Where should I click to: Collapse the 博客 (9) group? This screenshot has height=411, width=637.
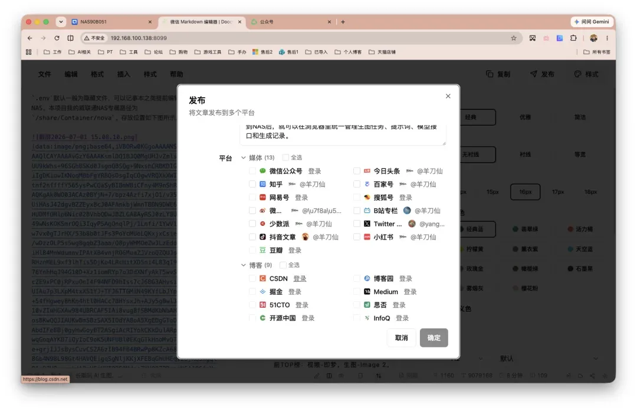[x=244, y=265]
